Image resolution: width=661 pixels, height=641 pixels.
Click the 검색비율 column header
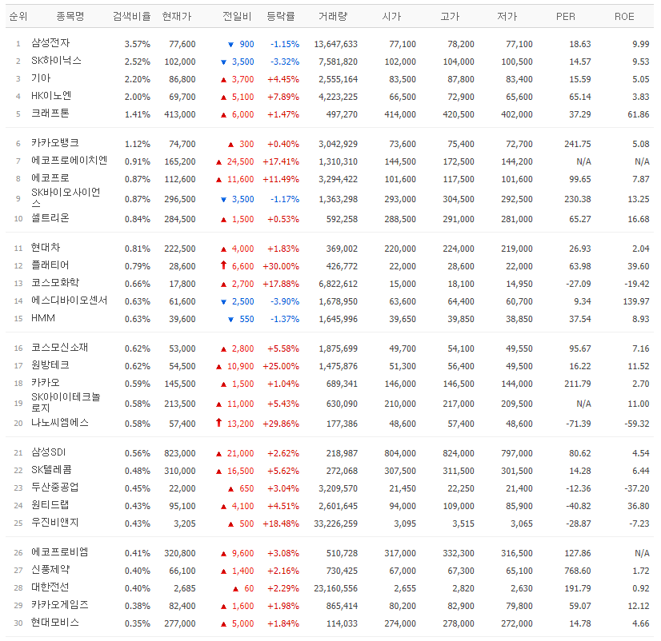click(x=131, y=17)
